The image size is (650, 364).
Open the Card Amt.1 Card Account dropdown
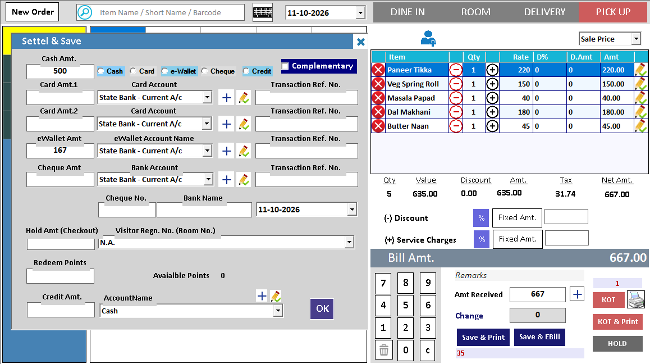click(207, 98)
